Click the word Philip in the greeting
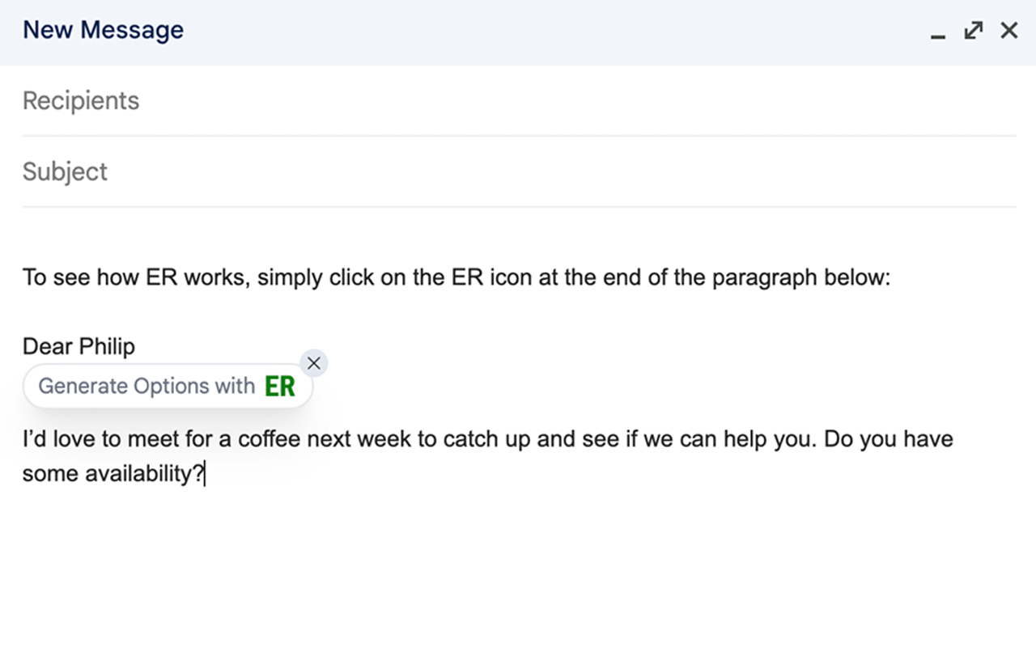This screenshot has height=647, width=1036. (x=107, y=347)
